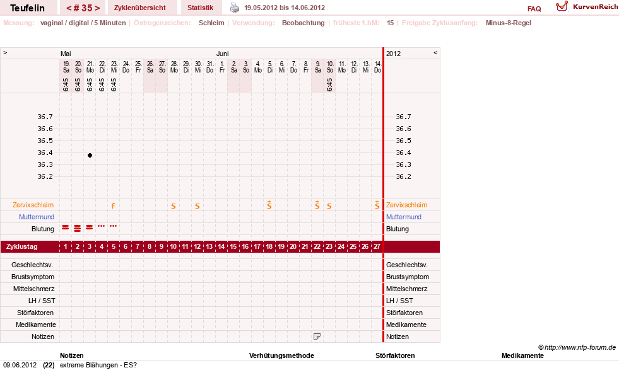The width and height of the screenshot is (619, 380).
Task: Click the bleeding symbol on cycle day 3
Action: (x=89, y=227)
